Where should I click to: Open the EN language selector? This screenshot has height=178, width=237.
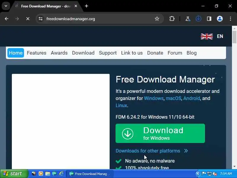tap(220, 36)
